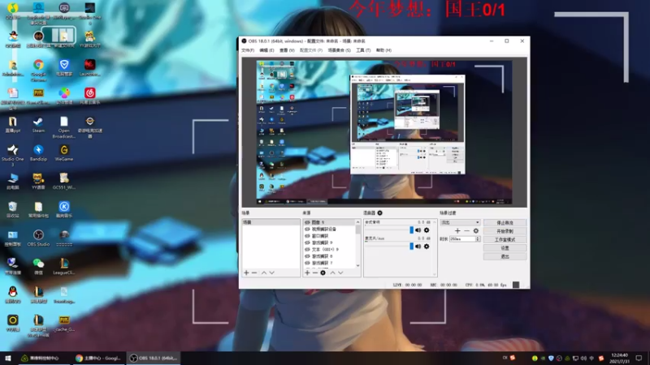
Task: Open the 场景集合(S) menu in OBS
Action: click(x=339, y=50)
